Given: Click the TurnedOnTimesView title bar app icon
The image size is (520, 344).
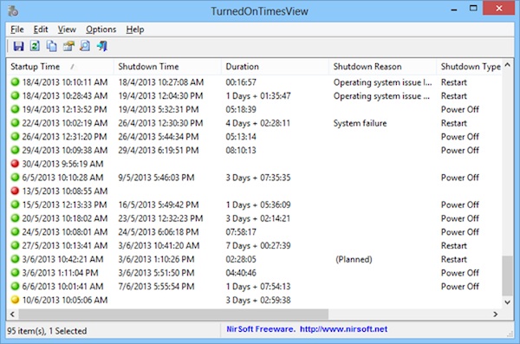Looking at the screenshot, I should point(13,11).
